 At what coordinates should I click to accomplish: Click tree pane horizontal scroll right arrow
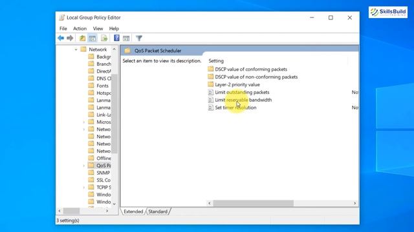107,211
